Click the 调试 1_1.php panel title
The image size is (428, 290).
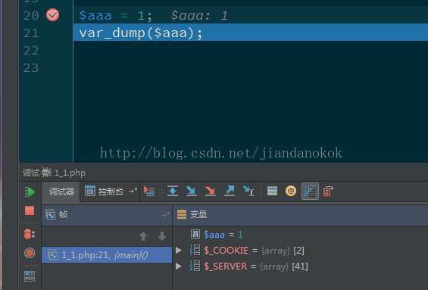[54, 173]
